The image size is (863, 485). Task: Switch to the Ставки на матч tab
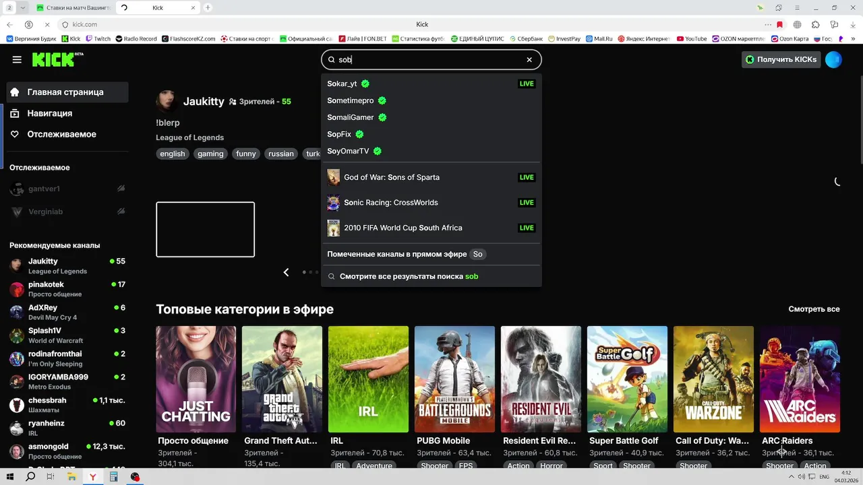point(74,7)
